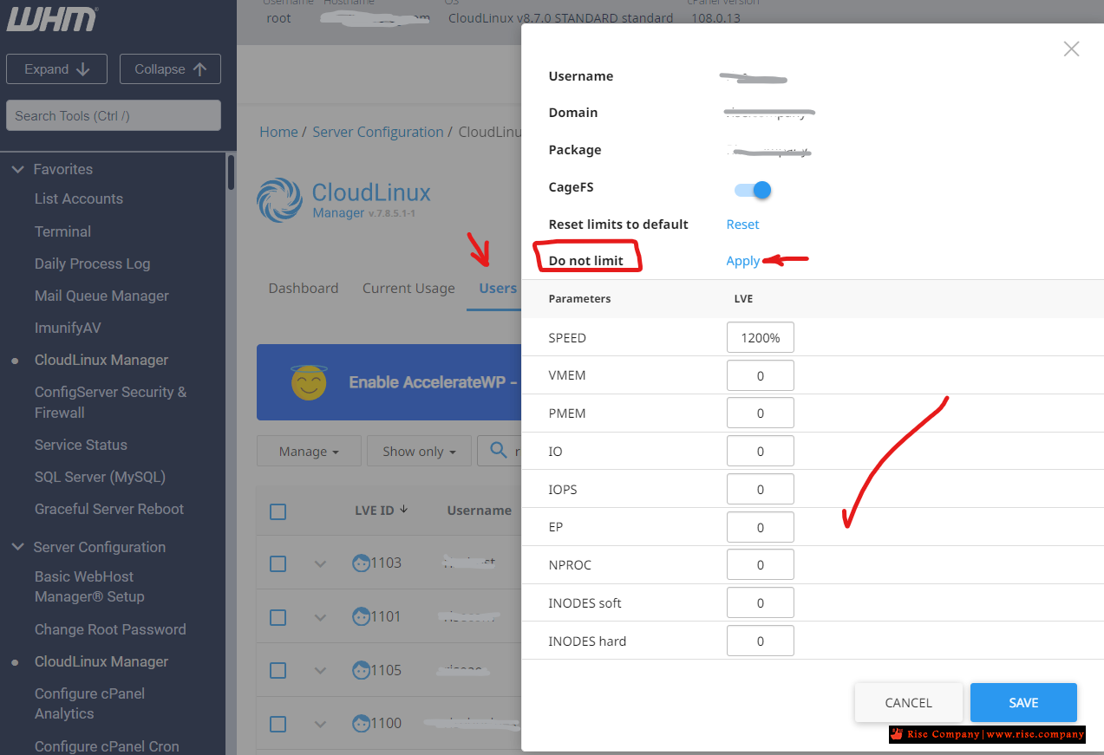Click the search magnifier icon in users filter
Image resolution: width=1104 pixels, height=755 pixels.
499,450
